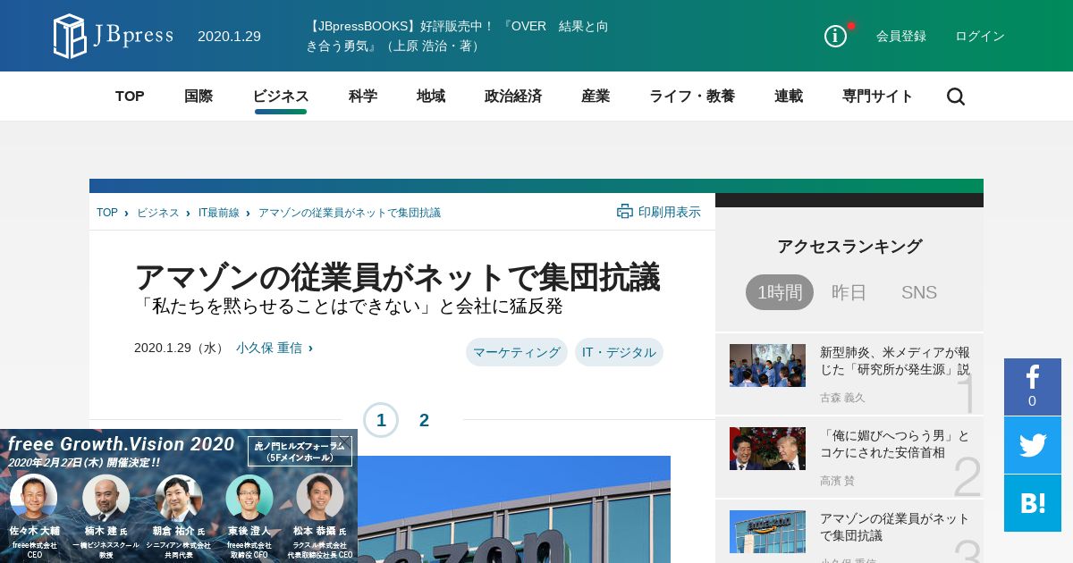1073x563 pixels.
Task: Open 政治経済 section
Action: click(x=513, y=97)
